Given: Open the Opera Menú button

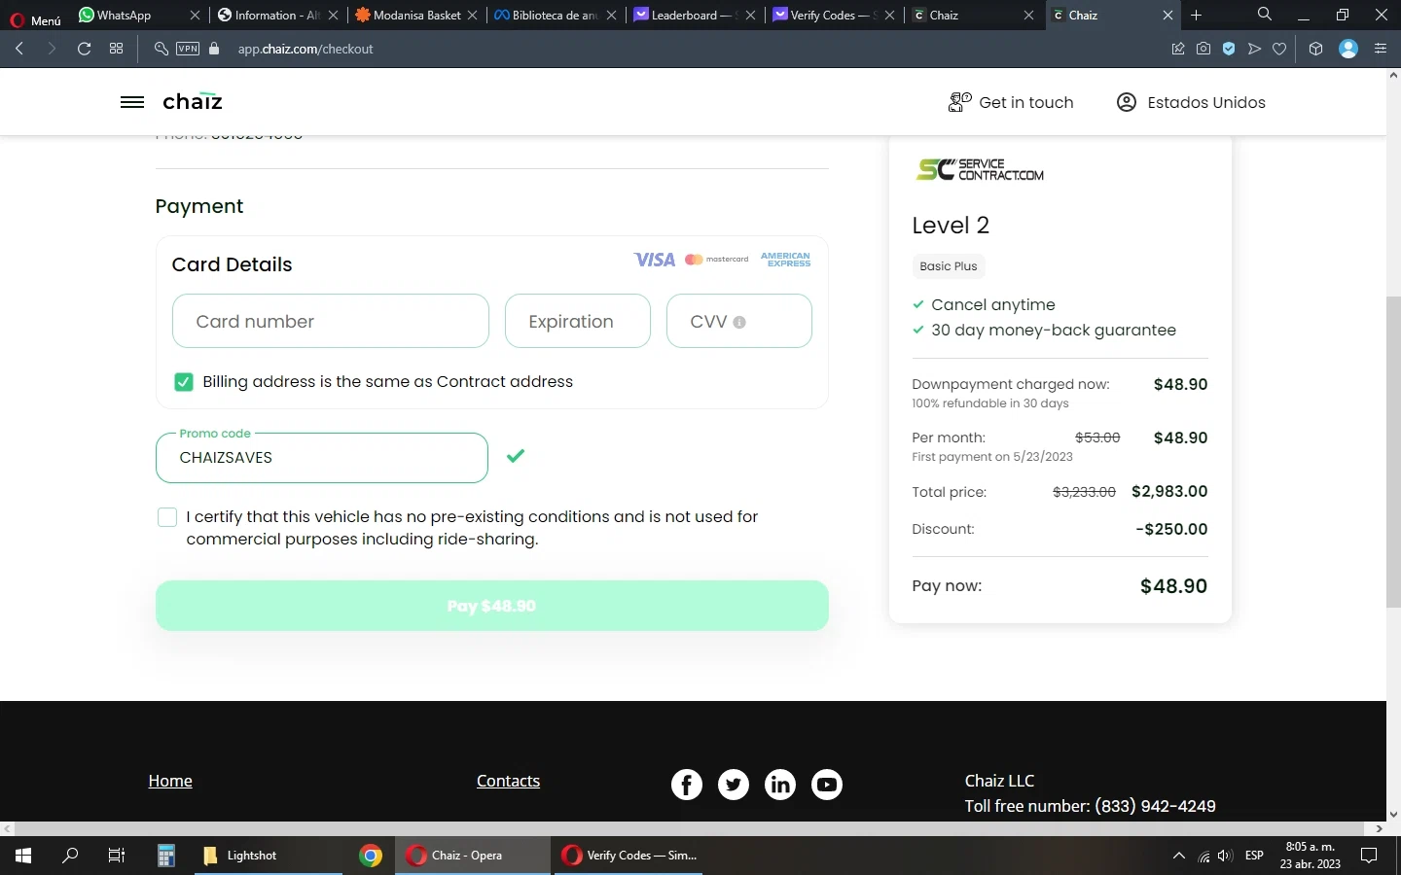Looking at the screenshot, I should coord(35,19).
